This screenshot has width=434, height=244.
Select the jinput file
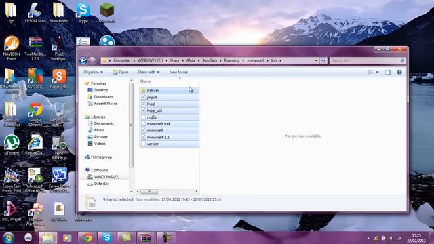point(170,97)
